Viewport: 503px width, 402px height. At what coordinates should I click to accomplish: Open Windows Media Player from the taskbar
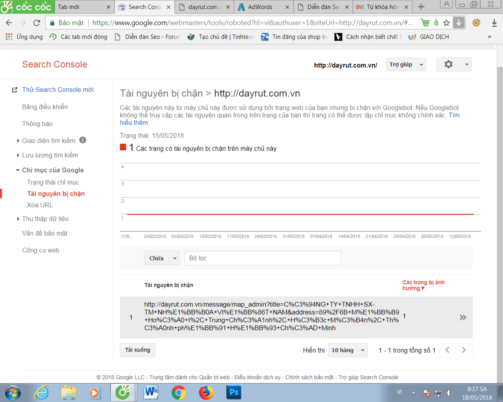(95, 392)
